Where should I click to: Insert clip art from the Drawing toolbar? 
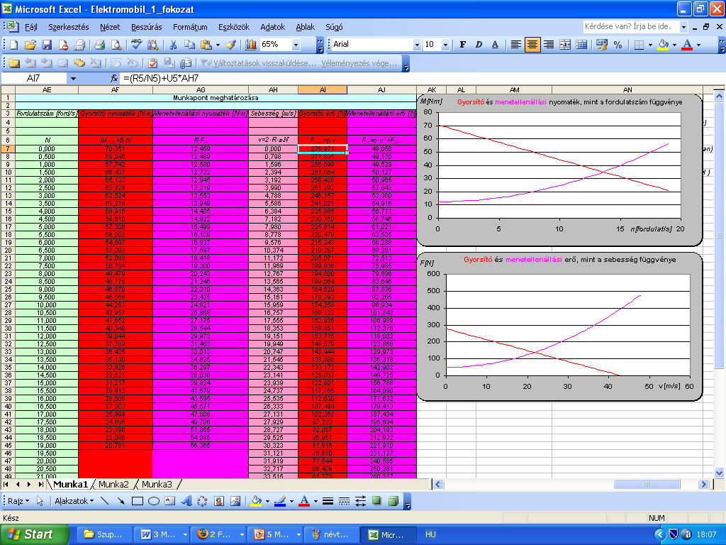tap(219, 501)
